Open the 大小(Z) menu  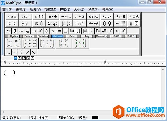point(79,10)
